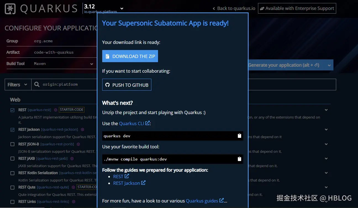Uncheck the REST extension checkbox
The width and height of the screenshot is (358, 208).
12,110
